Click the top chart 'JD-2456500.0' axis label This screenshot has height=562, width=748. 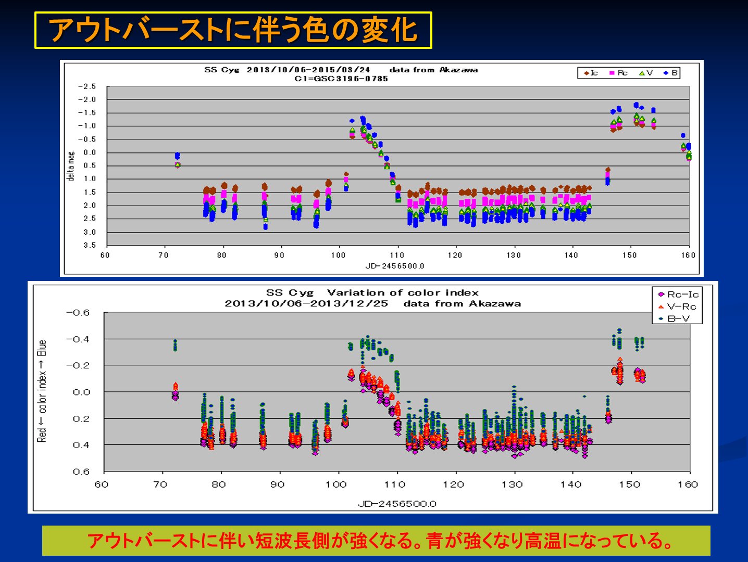(x=394, y=266)
